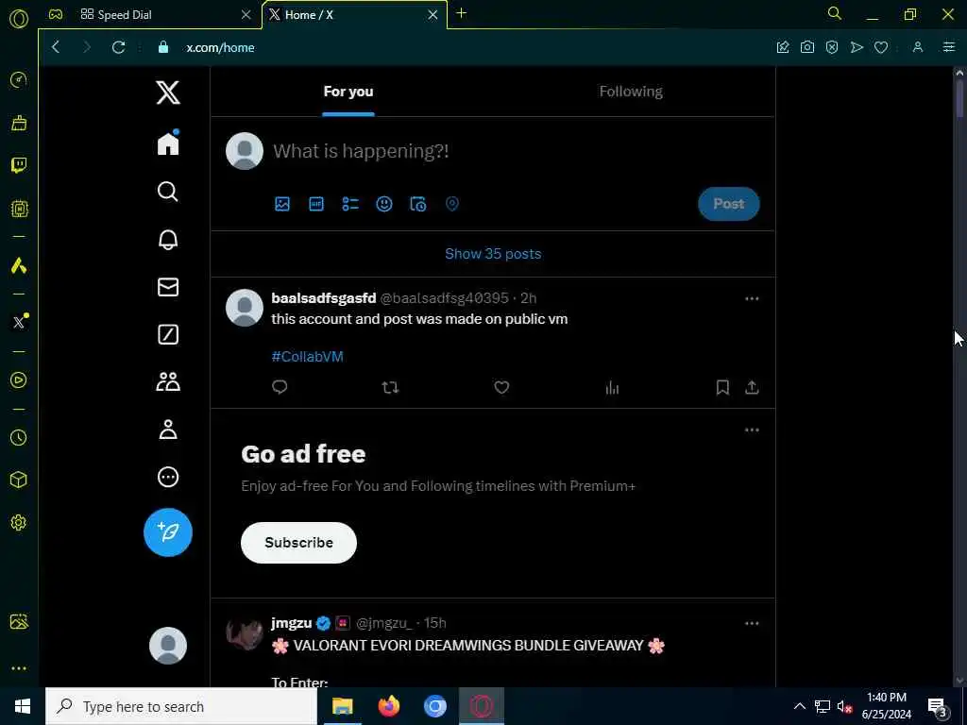The image size is (967, 725).
Task: Open more options on Go ad free card
Action: 751,430
